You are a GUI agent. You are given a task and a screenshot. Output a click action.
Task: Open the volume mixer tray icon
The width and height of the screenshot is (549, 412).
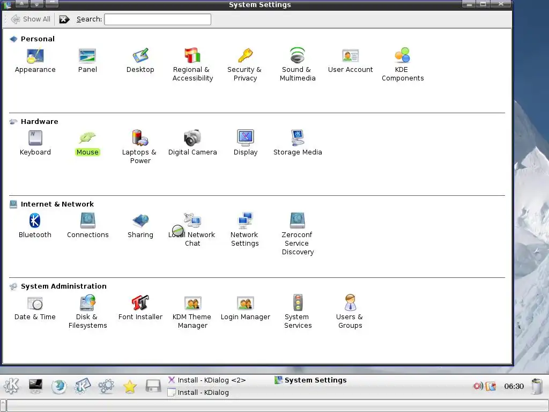478,386
